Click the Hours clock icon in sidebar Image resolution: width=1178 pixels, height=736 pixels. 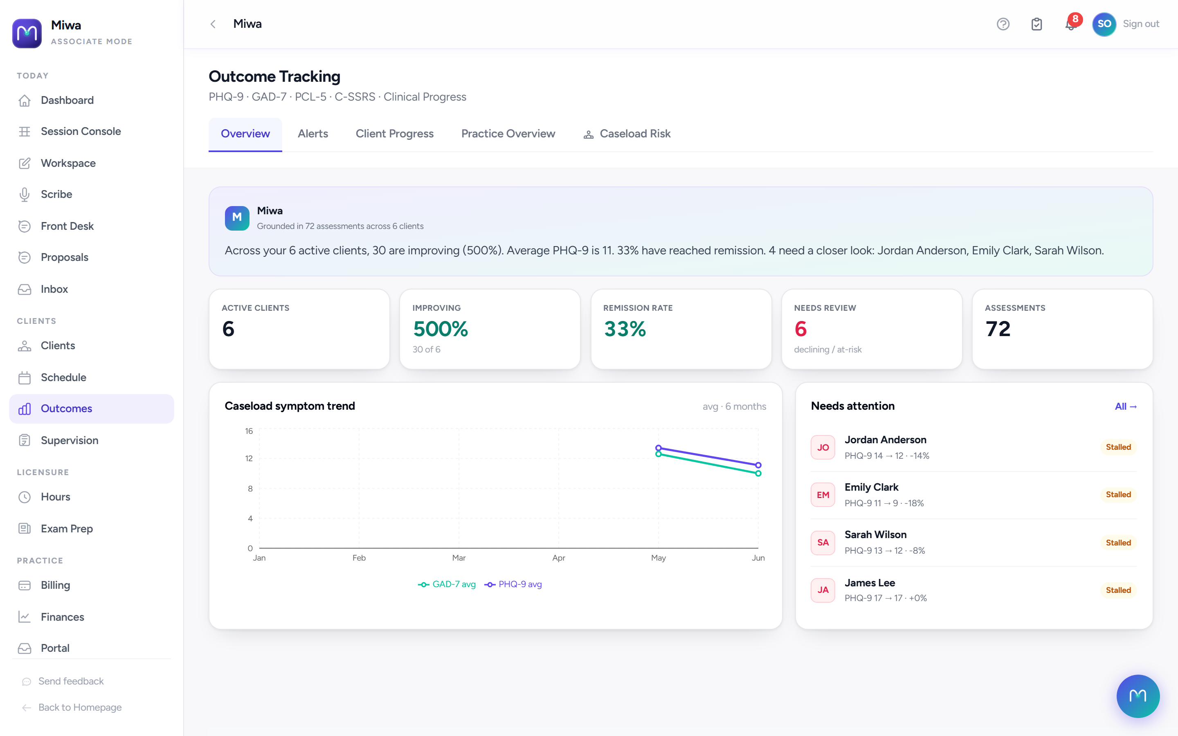(25, 496)
